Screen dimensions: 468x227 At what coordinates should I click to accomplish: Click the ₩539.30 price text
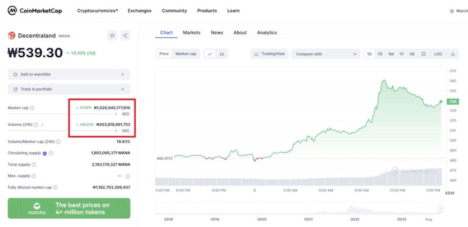(35, 53)
